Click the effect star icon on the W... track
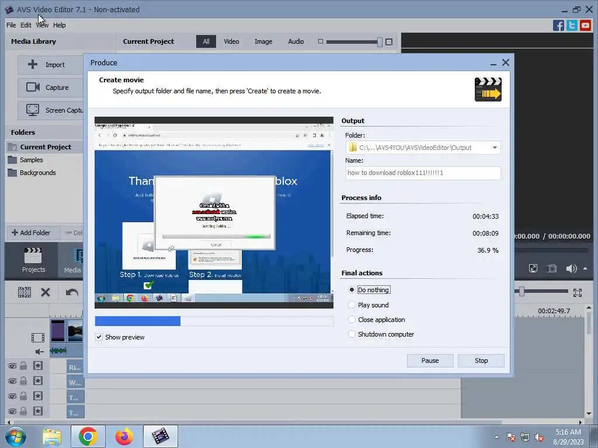Viewport: 598px width, 448px height. point(38,381)
